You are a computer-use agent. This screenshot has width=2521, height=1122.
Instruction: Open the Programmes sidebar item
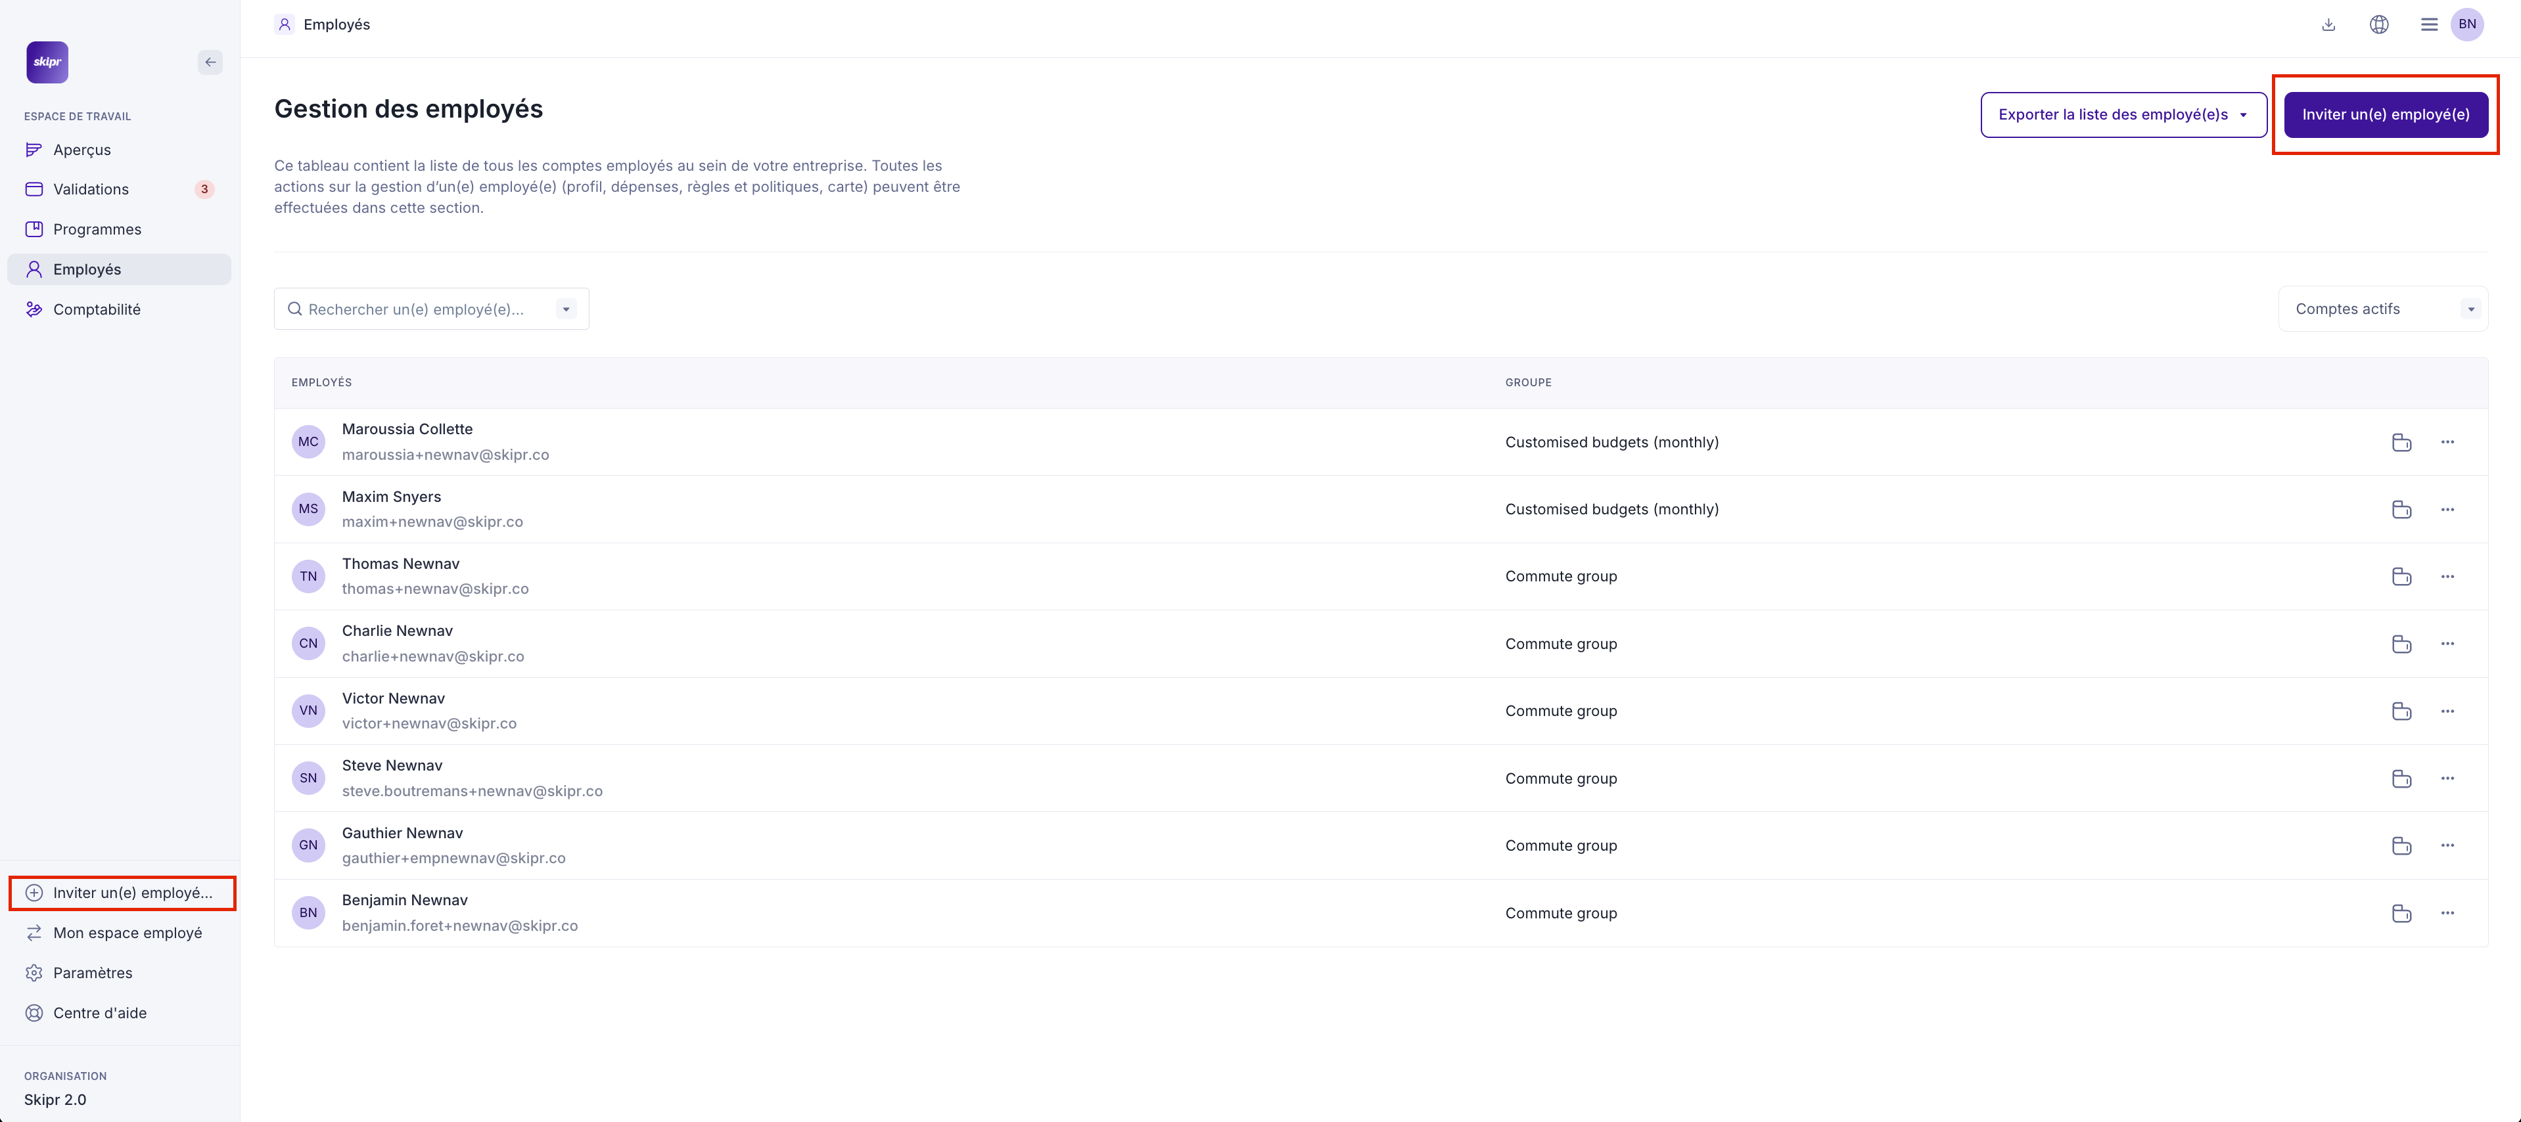coord(97,230)
